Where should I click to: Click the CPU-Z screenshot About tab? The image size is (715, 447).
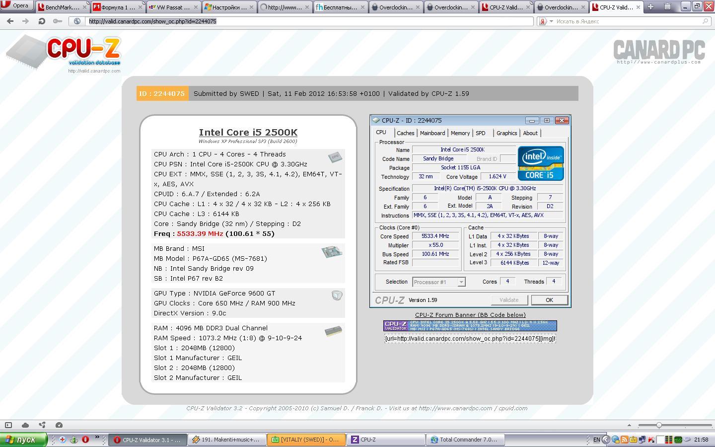pyautogui.click(x=530, y=133)
